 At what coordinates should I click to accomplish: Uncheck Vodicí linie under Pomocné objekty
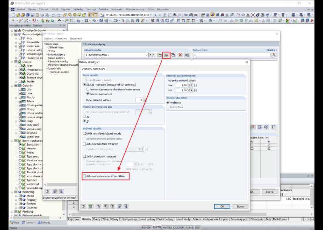click(20, 46)
